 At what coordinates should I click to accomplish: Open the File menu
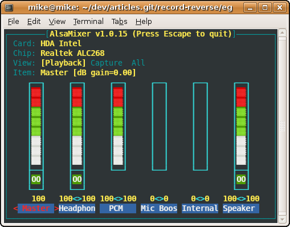(x=13, y=22)
